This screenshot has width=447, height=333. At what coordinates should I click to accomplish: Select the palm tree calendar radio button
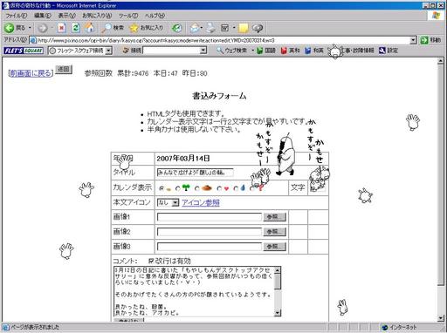tap(178, 188)
